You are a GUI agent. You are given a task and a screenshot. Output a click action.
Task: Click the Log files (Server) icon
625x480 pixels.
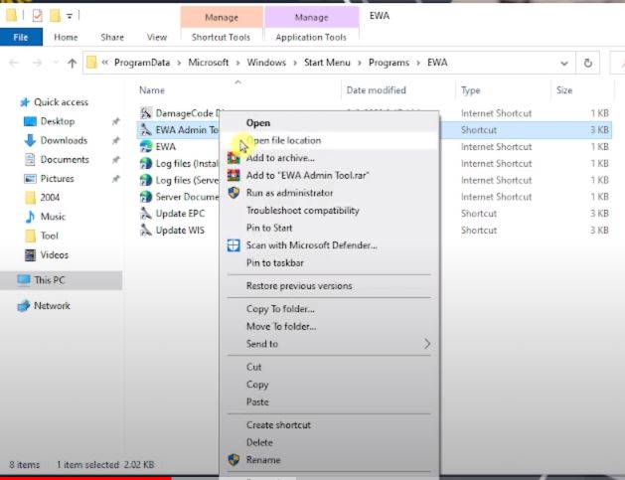coord(146,180)
